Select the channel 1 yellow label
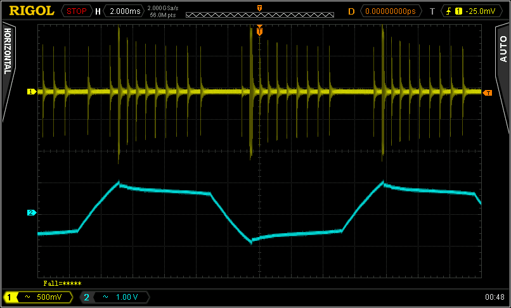The height and width of the screenshot is (308, 511). [x=9, y=297]
